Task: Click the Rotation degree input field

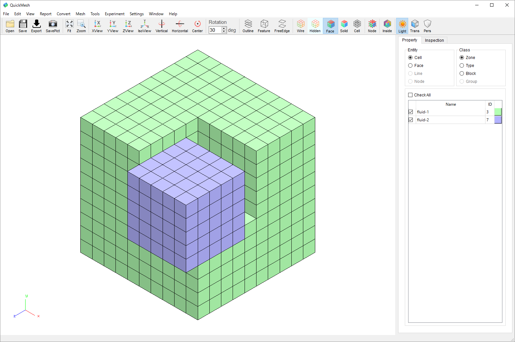Action: click(x=215, y=30)
